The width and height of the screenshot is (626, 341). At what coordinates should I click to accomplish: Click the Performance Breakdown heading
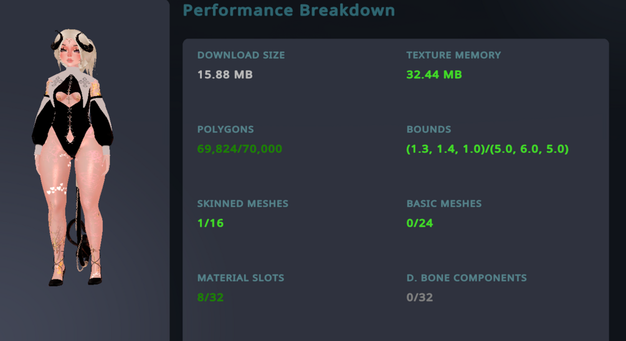288,11
